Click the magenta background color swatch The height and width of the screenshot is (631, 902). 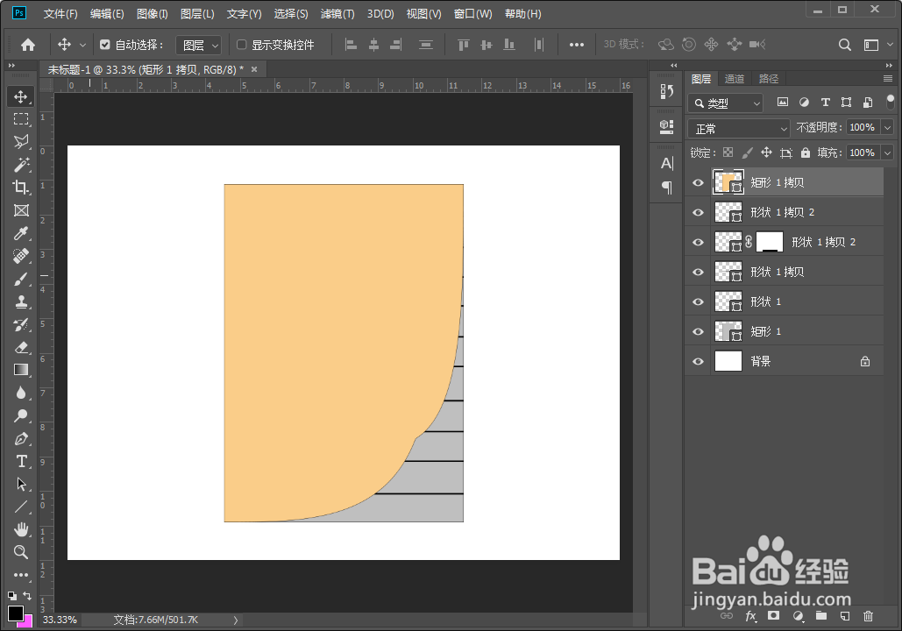point(27,623)
